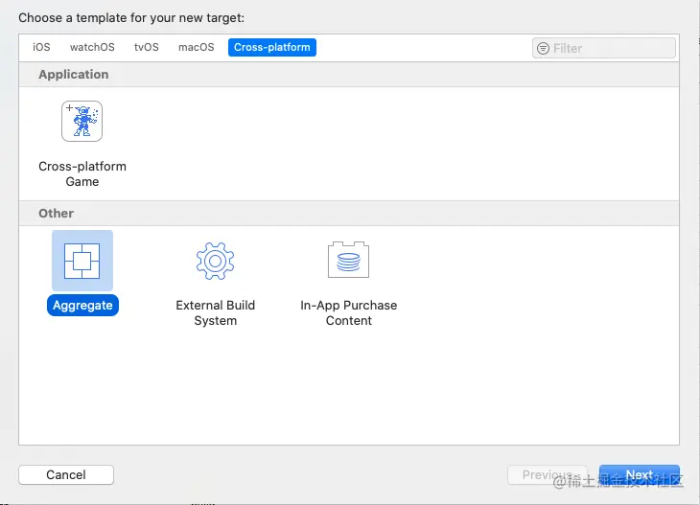Click the Cross-platform Game label text
This screenshot has width=700, height=505.
click(x=82, y=173)
